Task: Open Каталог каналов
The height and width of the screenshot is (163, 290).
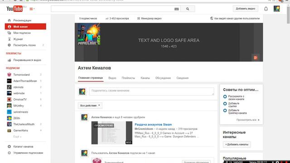Action: 23,147
